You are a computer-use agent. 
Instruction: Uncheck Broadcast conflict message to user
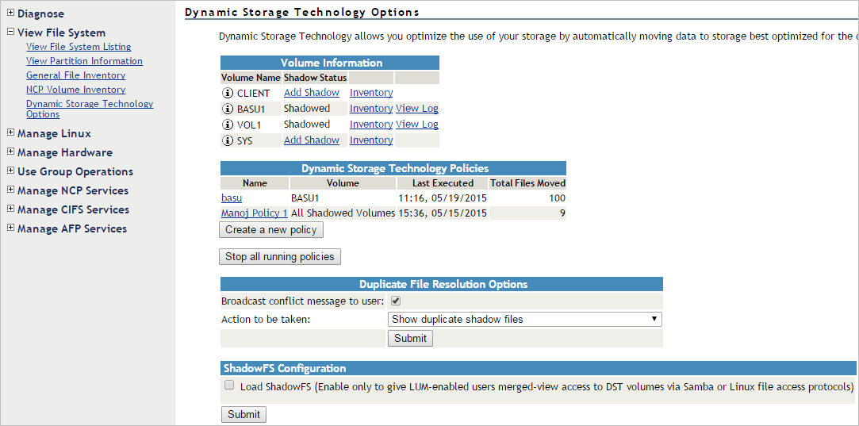pyautogui.click(x=396, y=301)
